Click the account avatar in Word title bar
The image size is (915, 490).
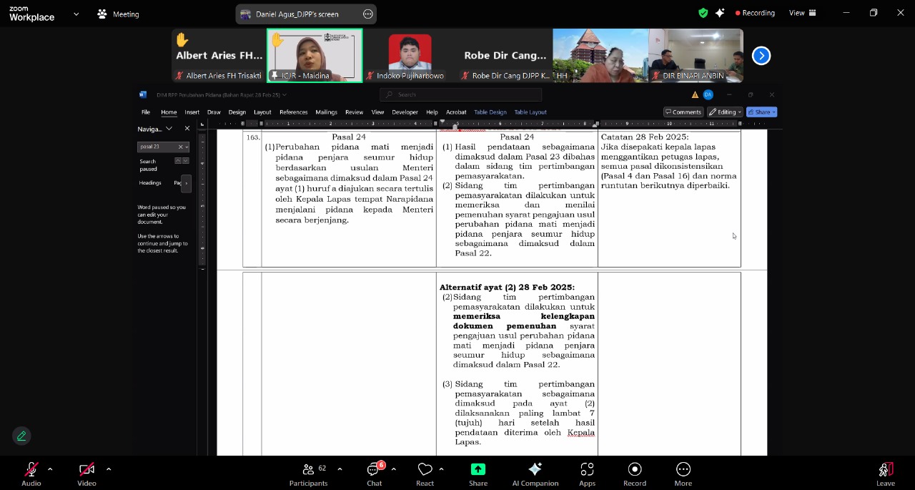(708, 94)
